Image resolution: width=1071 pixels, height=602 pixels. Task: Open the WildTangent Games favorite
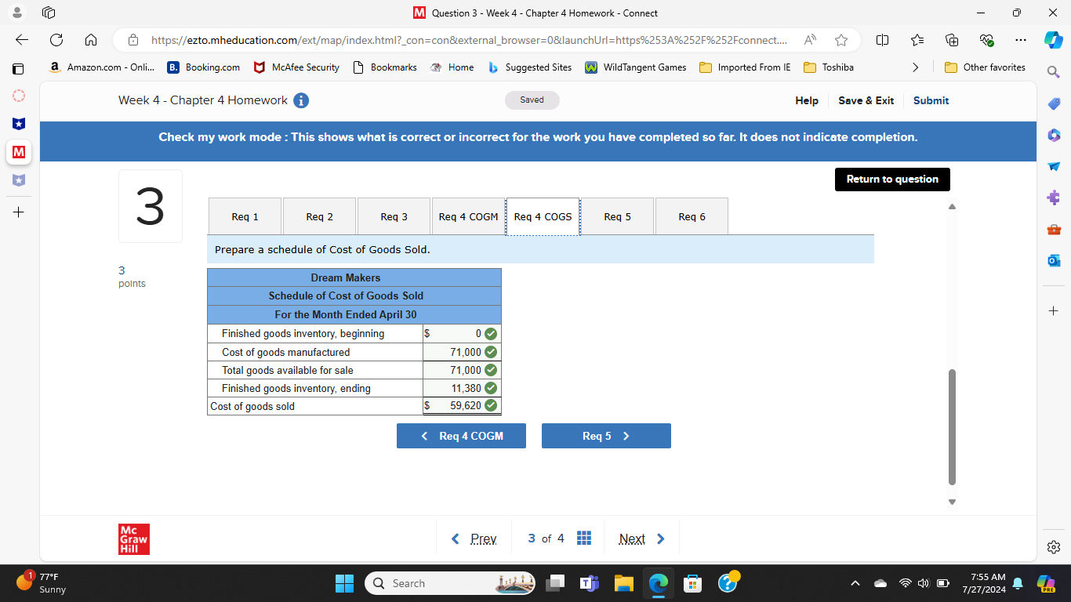point(636,67)
